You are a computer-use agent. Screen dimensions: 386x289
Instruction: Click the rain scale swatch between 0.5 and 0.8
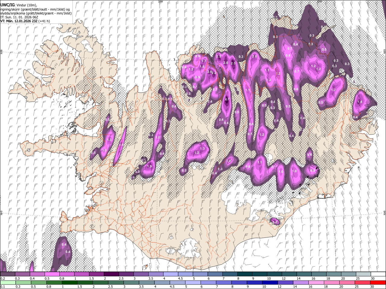click(39, 282)
